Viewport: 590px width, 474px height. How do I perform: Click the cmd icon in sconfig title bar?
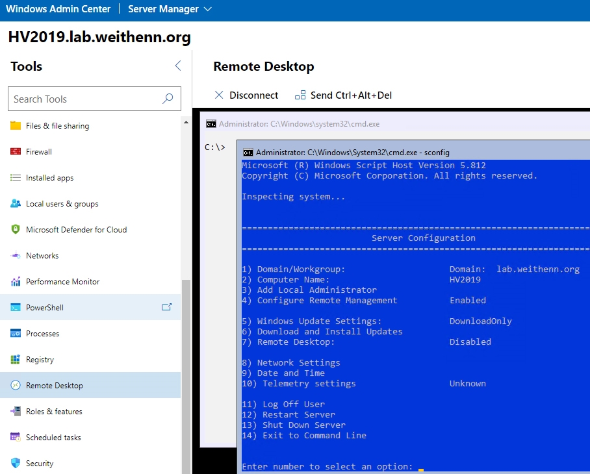[248, 152]
